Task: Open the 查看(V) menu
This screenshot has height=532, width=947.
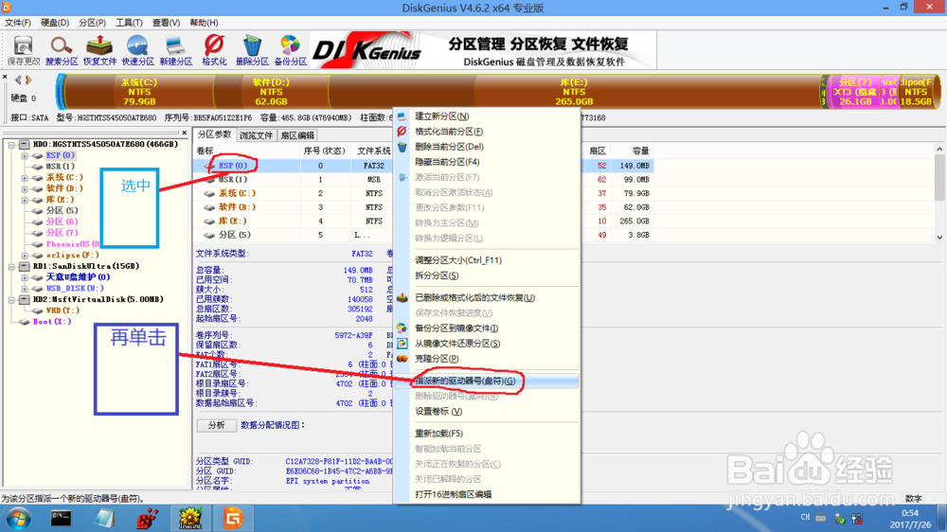Action: [166, 23]
